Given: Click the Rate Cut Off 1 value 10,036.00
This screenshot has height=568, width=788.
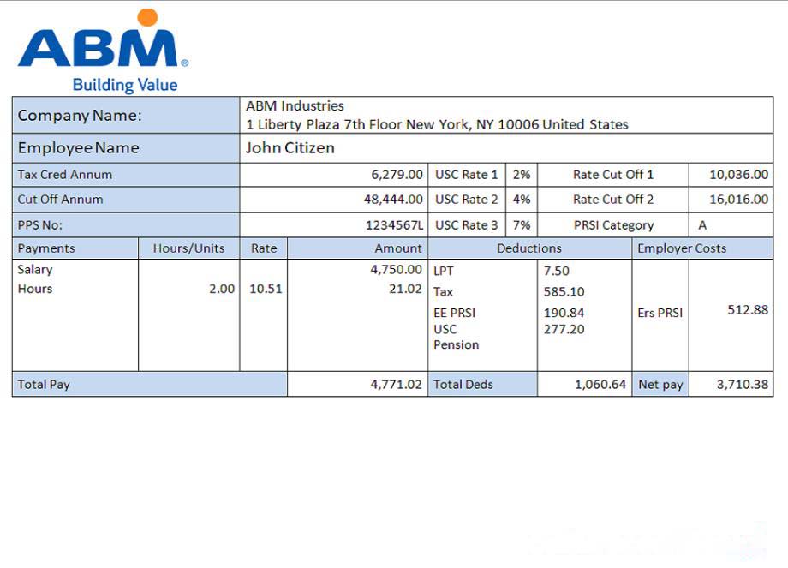Looking at the screenshot, I should click(738, 174).
